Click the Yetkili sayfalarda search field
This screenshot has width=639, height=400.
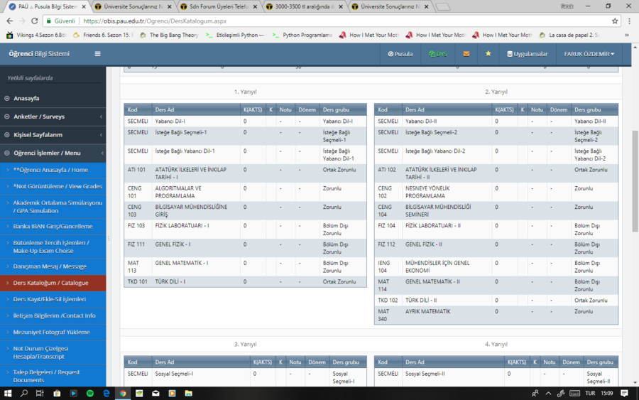(x=53, y=78)
